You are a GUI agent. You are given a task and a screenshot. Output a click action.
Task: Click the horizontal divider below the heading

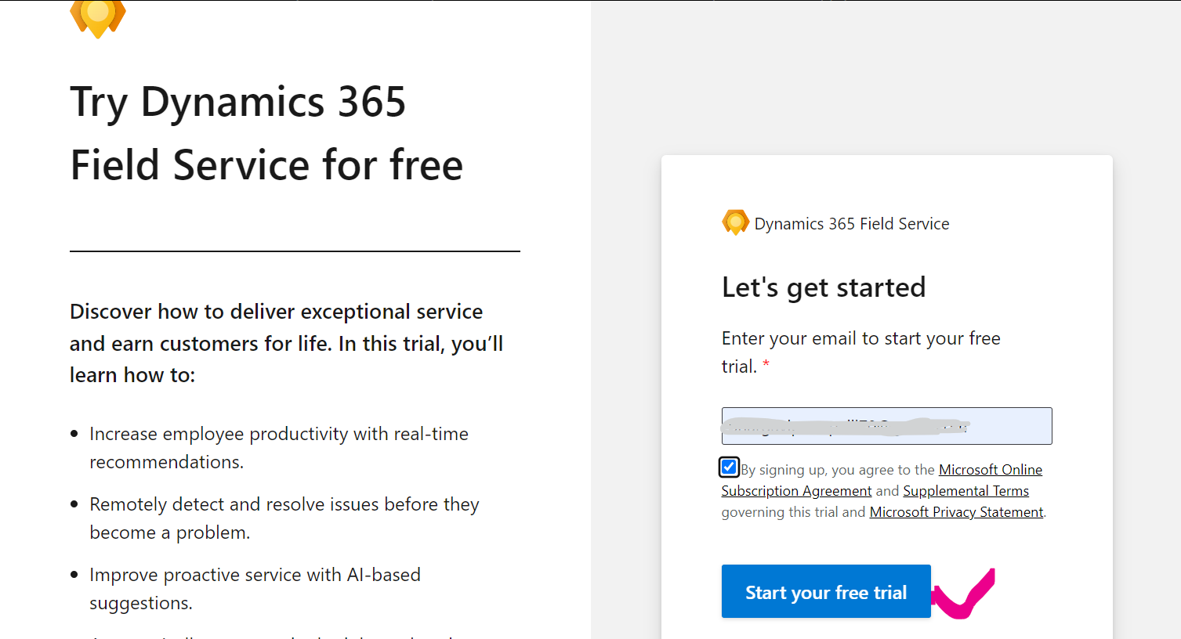point(295,251)
